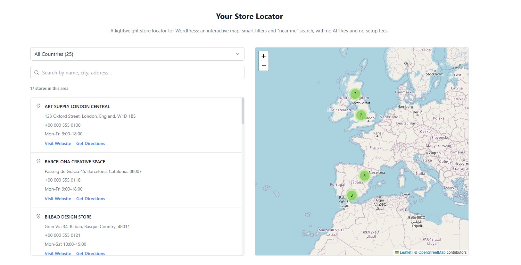The width and height of the screenshot is (521, 265).
Task: Click the store list scrollbar thumb
Action: pyautogui.click(x=243, y=111)
